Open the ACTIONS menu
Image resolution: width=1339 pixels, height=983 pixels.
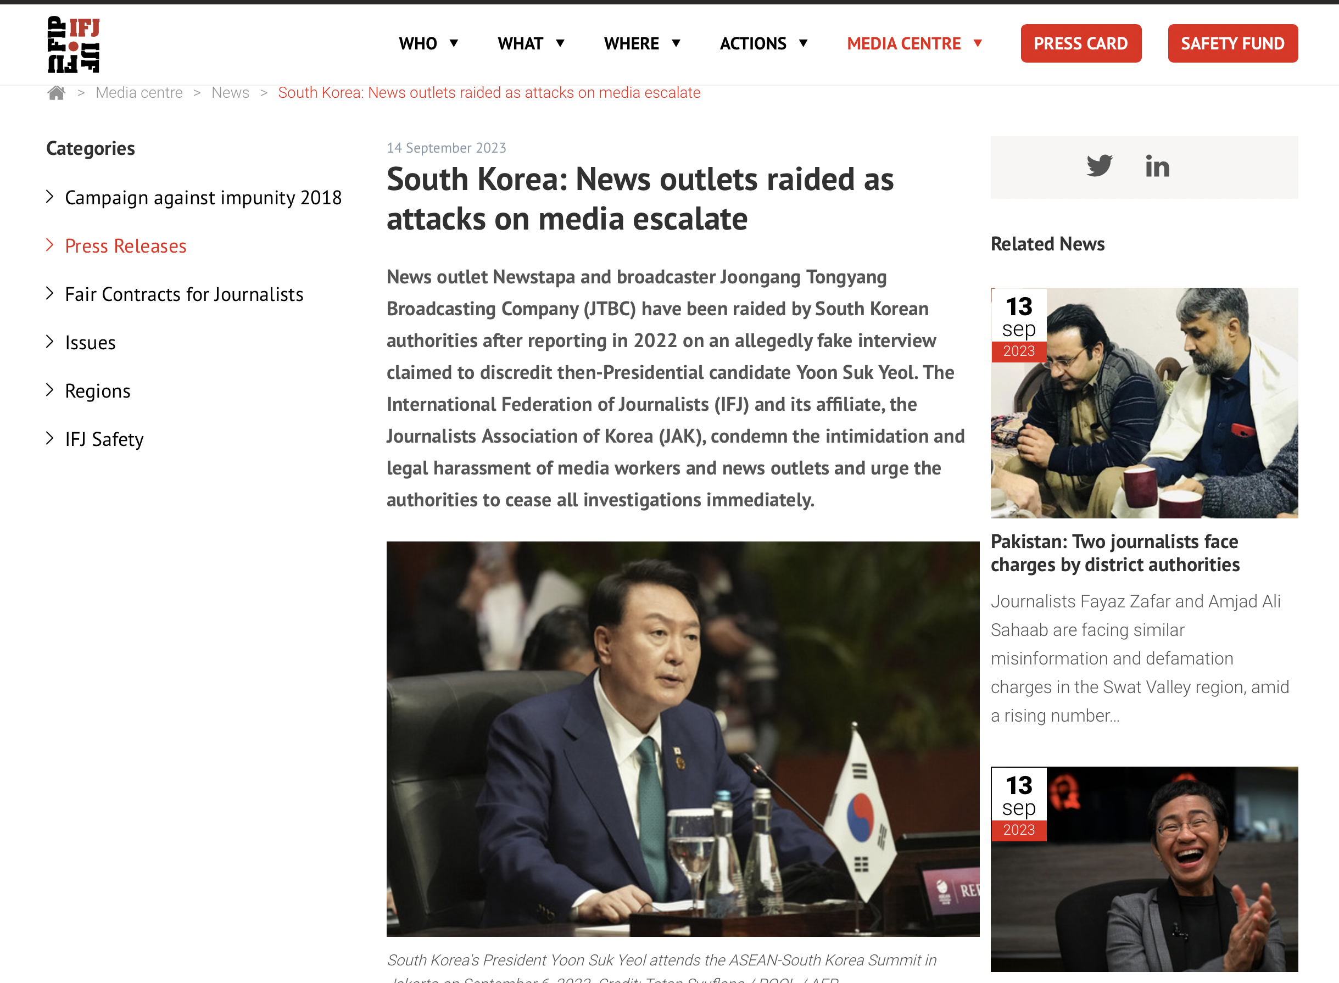pyautogui.click(x=763, y=43)
